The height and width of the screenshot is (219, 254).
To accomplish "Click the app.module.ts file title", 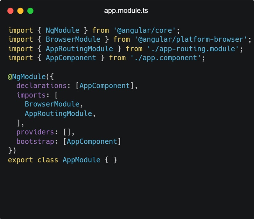I will pyautogui.click(x=126, y=11).
